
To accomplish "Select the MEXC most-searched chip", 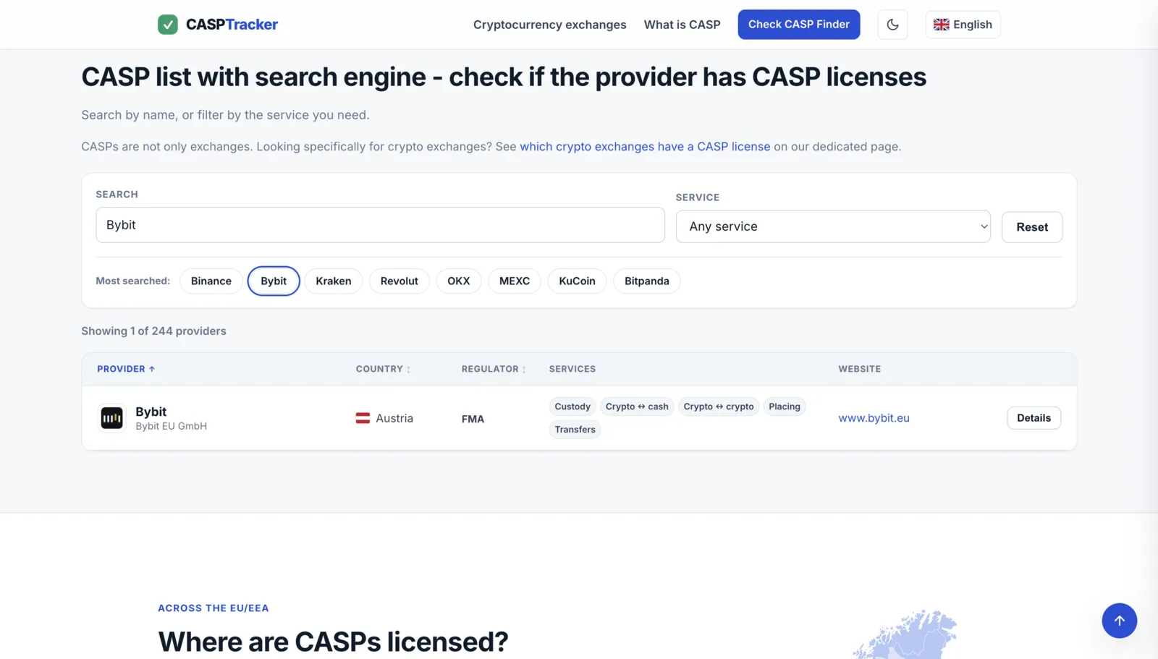I will tap(515, 281).
